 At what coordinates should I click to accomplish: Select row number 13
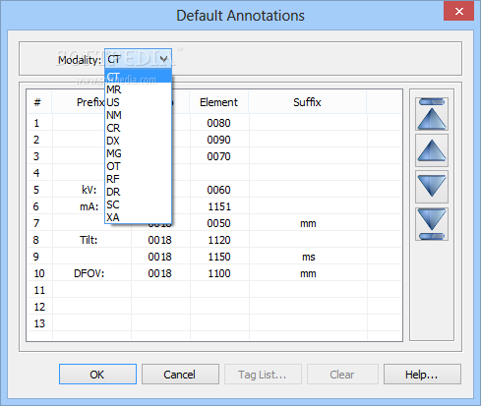[39, 323]
